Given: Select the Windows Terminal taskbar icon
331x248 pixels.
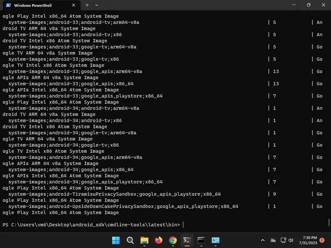Looking at the screenshot, I should click(187, 240).
